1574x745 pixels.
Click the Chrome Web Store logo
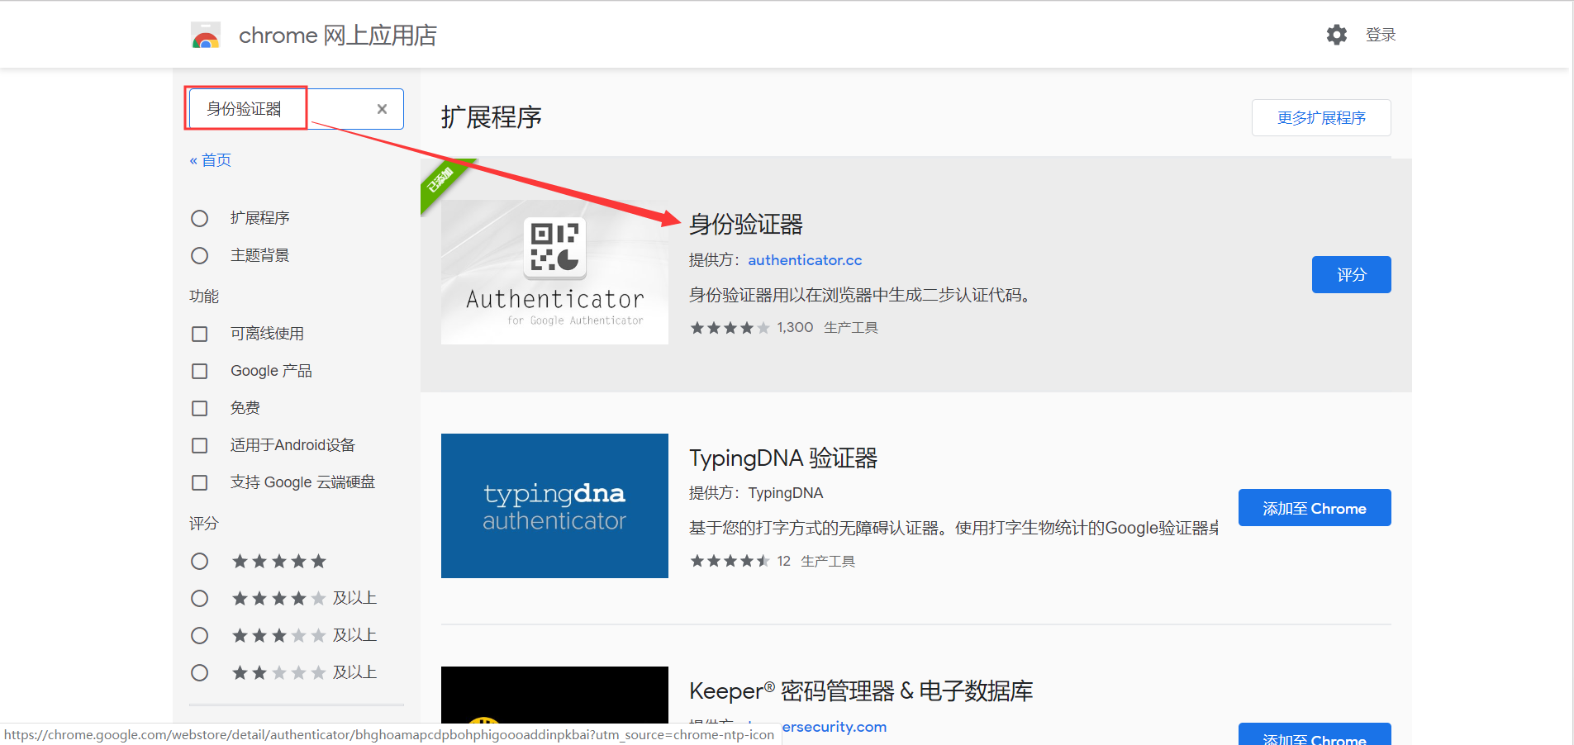click(206, 35)
